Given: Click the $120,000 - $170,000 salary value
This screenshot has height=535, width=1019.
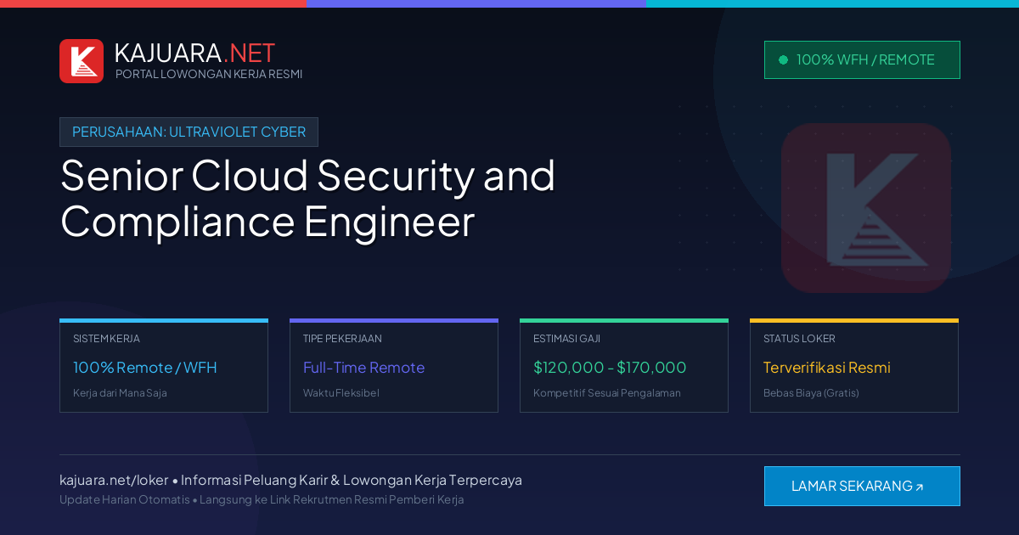Looking at the screenshot, I should click(610, 368).
